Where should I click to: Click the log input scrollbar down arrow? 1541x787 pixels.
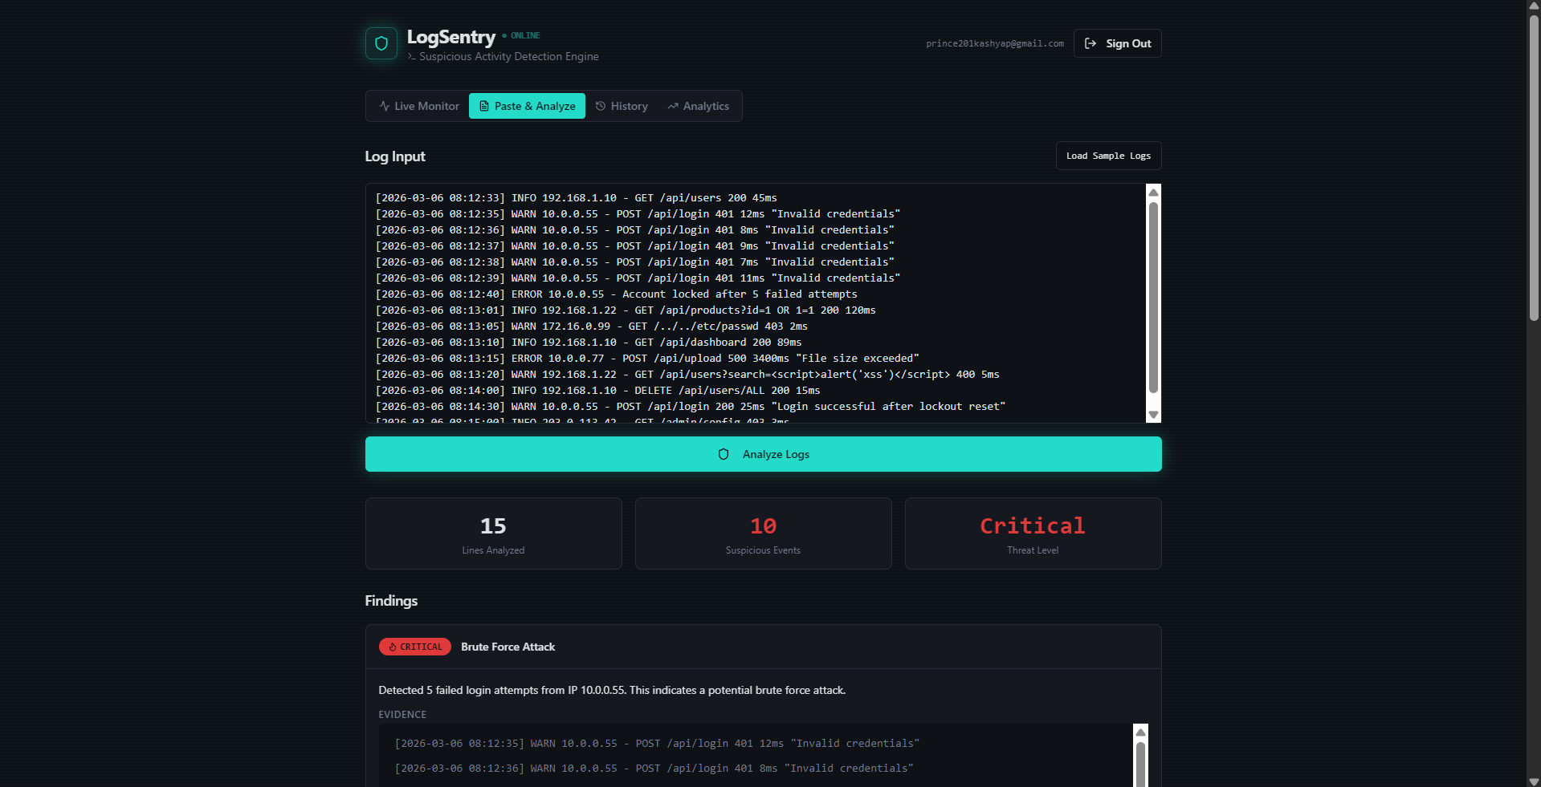(x=1154, y=415)
